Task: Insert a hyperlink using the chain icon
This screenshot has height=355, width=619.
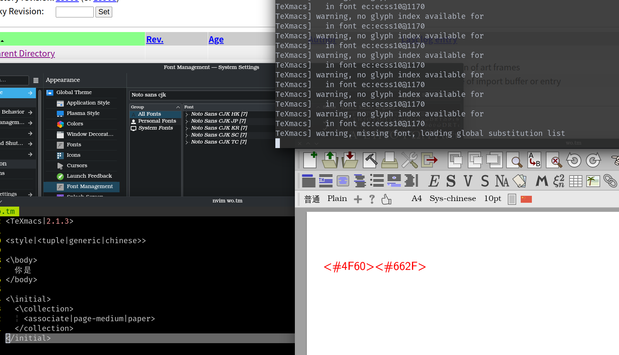Action: [x=610, y=181]
